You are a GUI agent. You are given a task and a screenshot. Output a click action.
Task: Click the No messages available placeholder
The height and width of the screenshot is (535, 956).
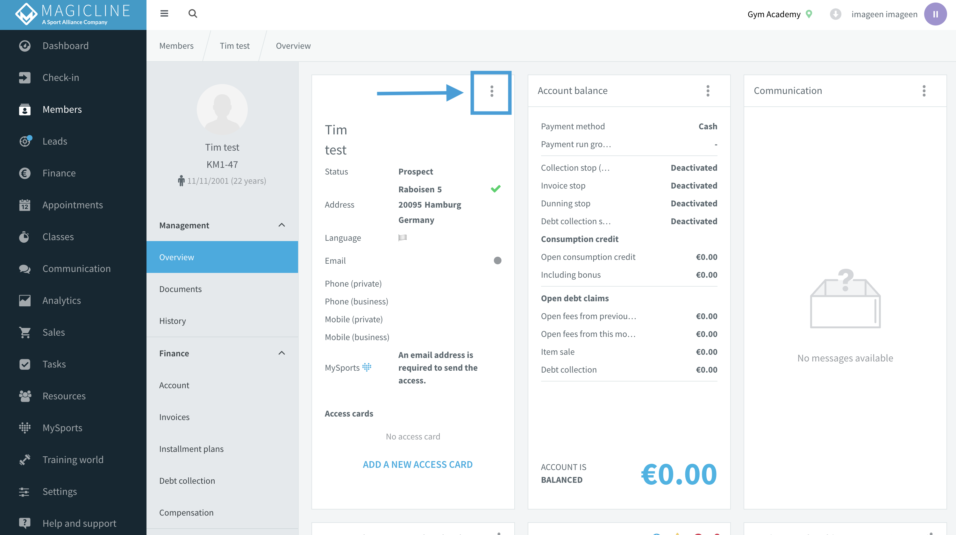pyautogui.click(x=845, y=358)
